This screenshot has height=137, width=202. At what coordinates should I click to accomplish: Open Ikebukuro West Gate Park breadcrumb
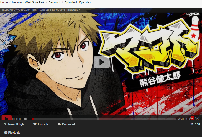[28, 2]
